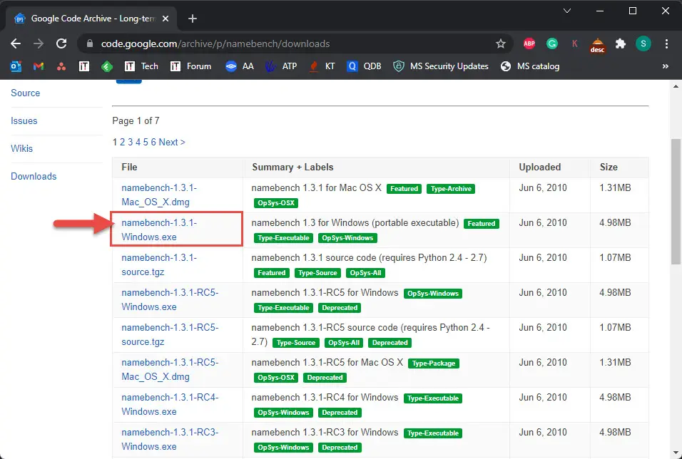
Task: Close the Google Code Archive tab
Action: click(x=166, y=19)
